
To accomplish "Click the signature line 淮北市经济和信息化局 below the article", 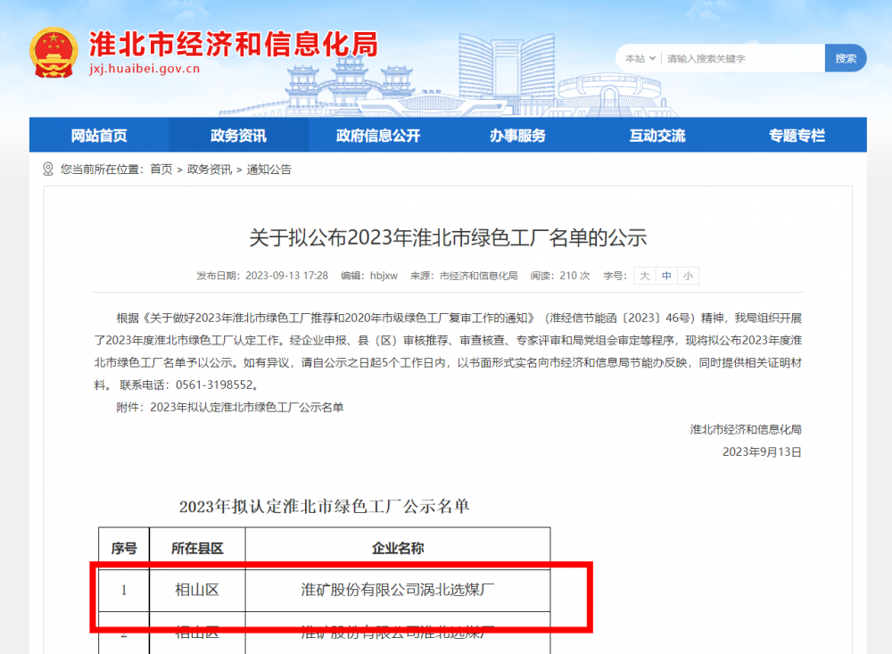I will 746,429.
